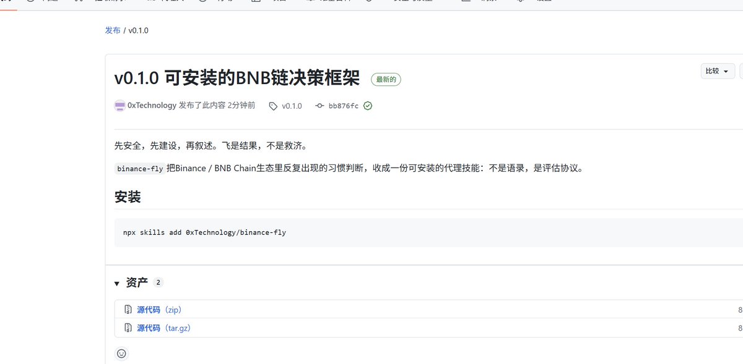
Task: Open the 0xTechnology author profile link
Action: coord(152,106)
